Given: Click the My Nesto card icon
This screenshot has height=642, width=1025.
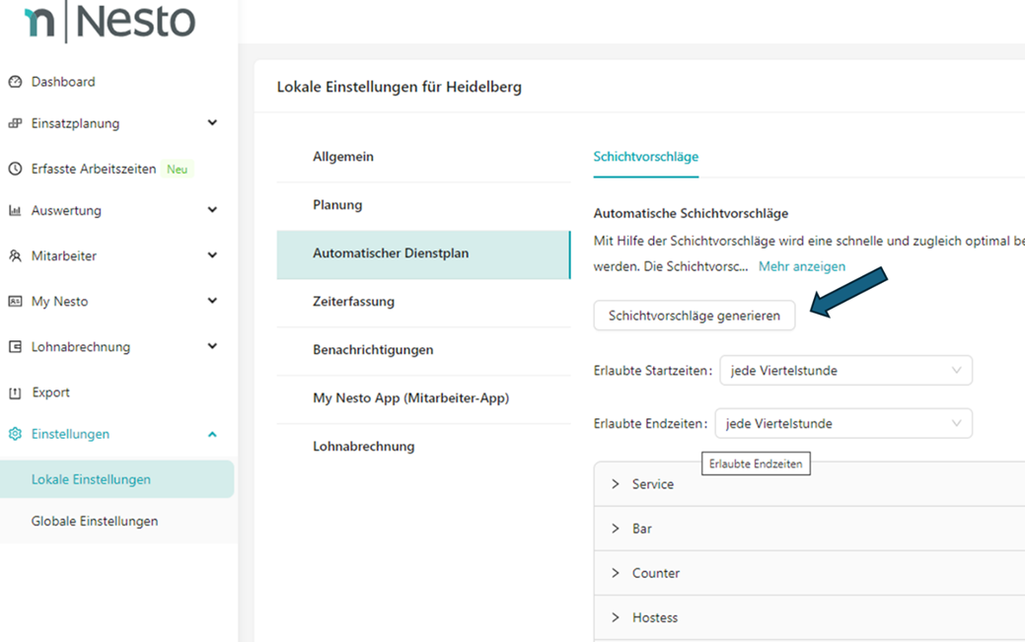Looking at the screenshot, I should pos(15,301).
